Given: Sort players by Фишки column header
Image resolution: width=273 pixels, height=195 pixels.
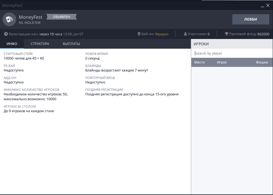Looking at the screenshot, I should point(262,62).
